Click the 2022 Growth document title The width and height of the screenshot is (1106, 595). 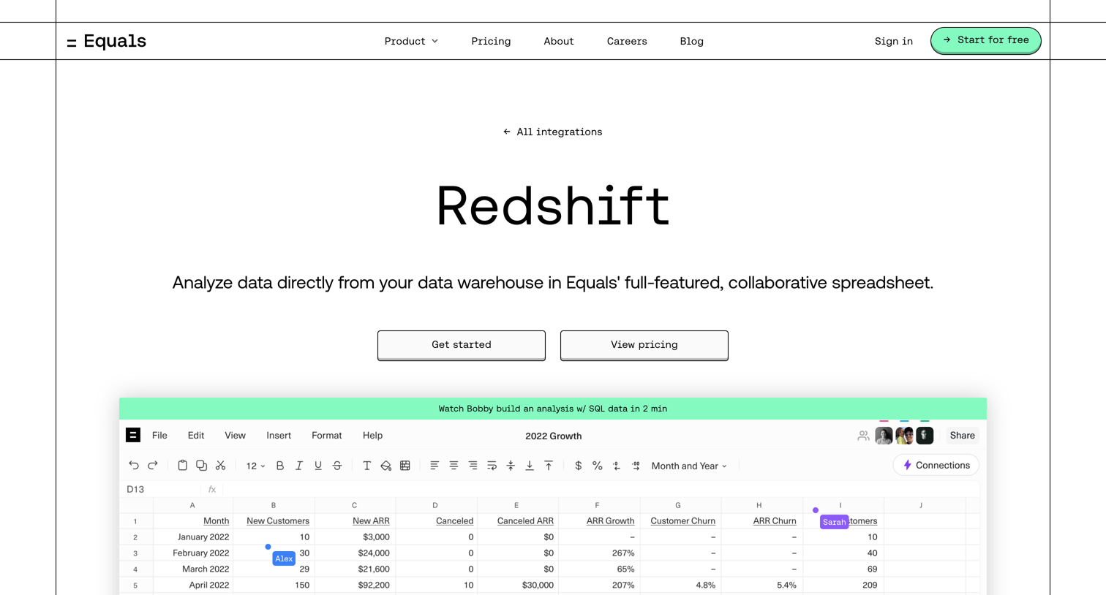(554, 436)
